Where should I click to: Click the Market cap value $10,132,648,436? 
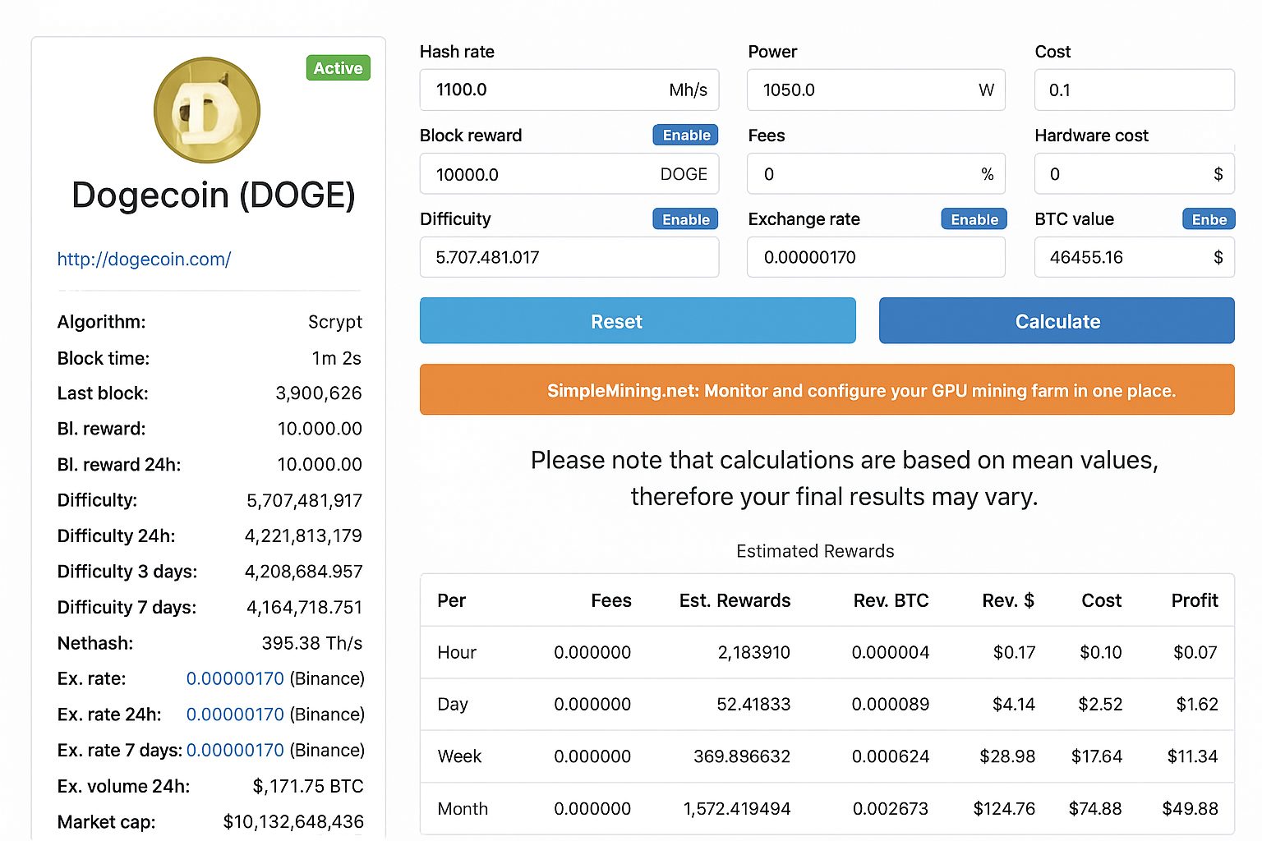coord(293,822)
